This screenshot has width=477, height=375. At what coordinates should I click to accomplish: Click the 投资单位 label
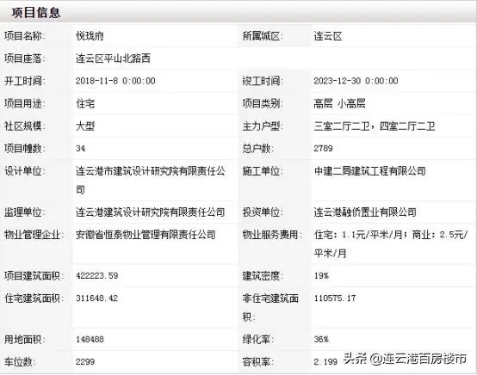pyautogui.click(x=263, y=212)
